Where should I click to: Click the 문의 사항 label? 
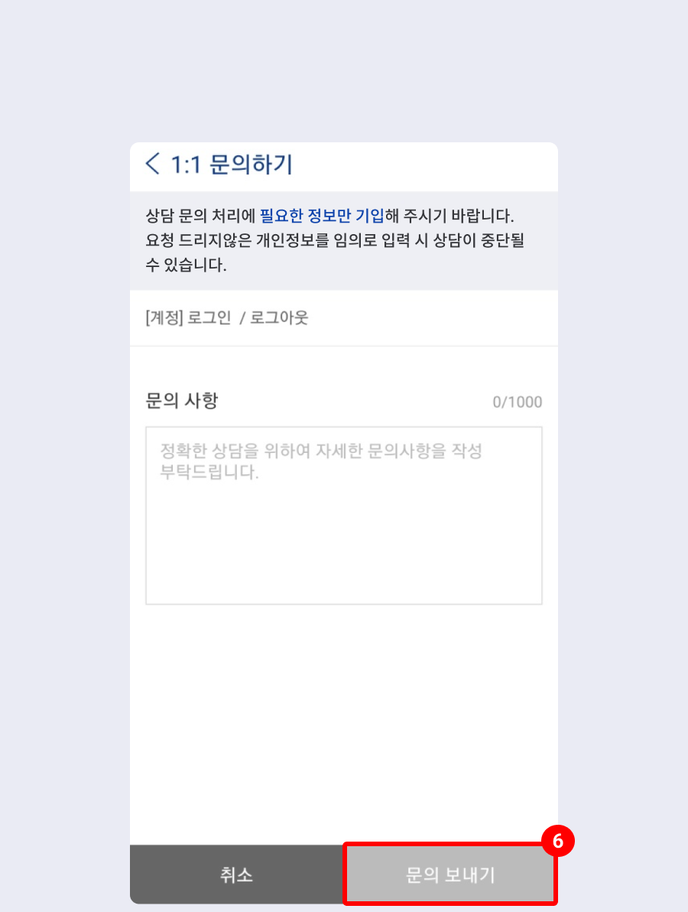[182, 401]
